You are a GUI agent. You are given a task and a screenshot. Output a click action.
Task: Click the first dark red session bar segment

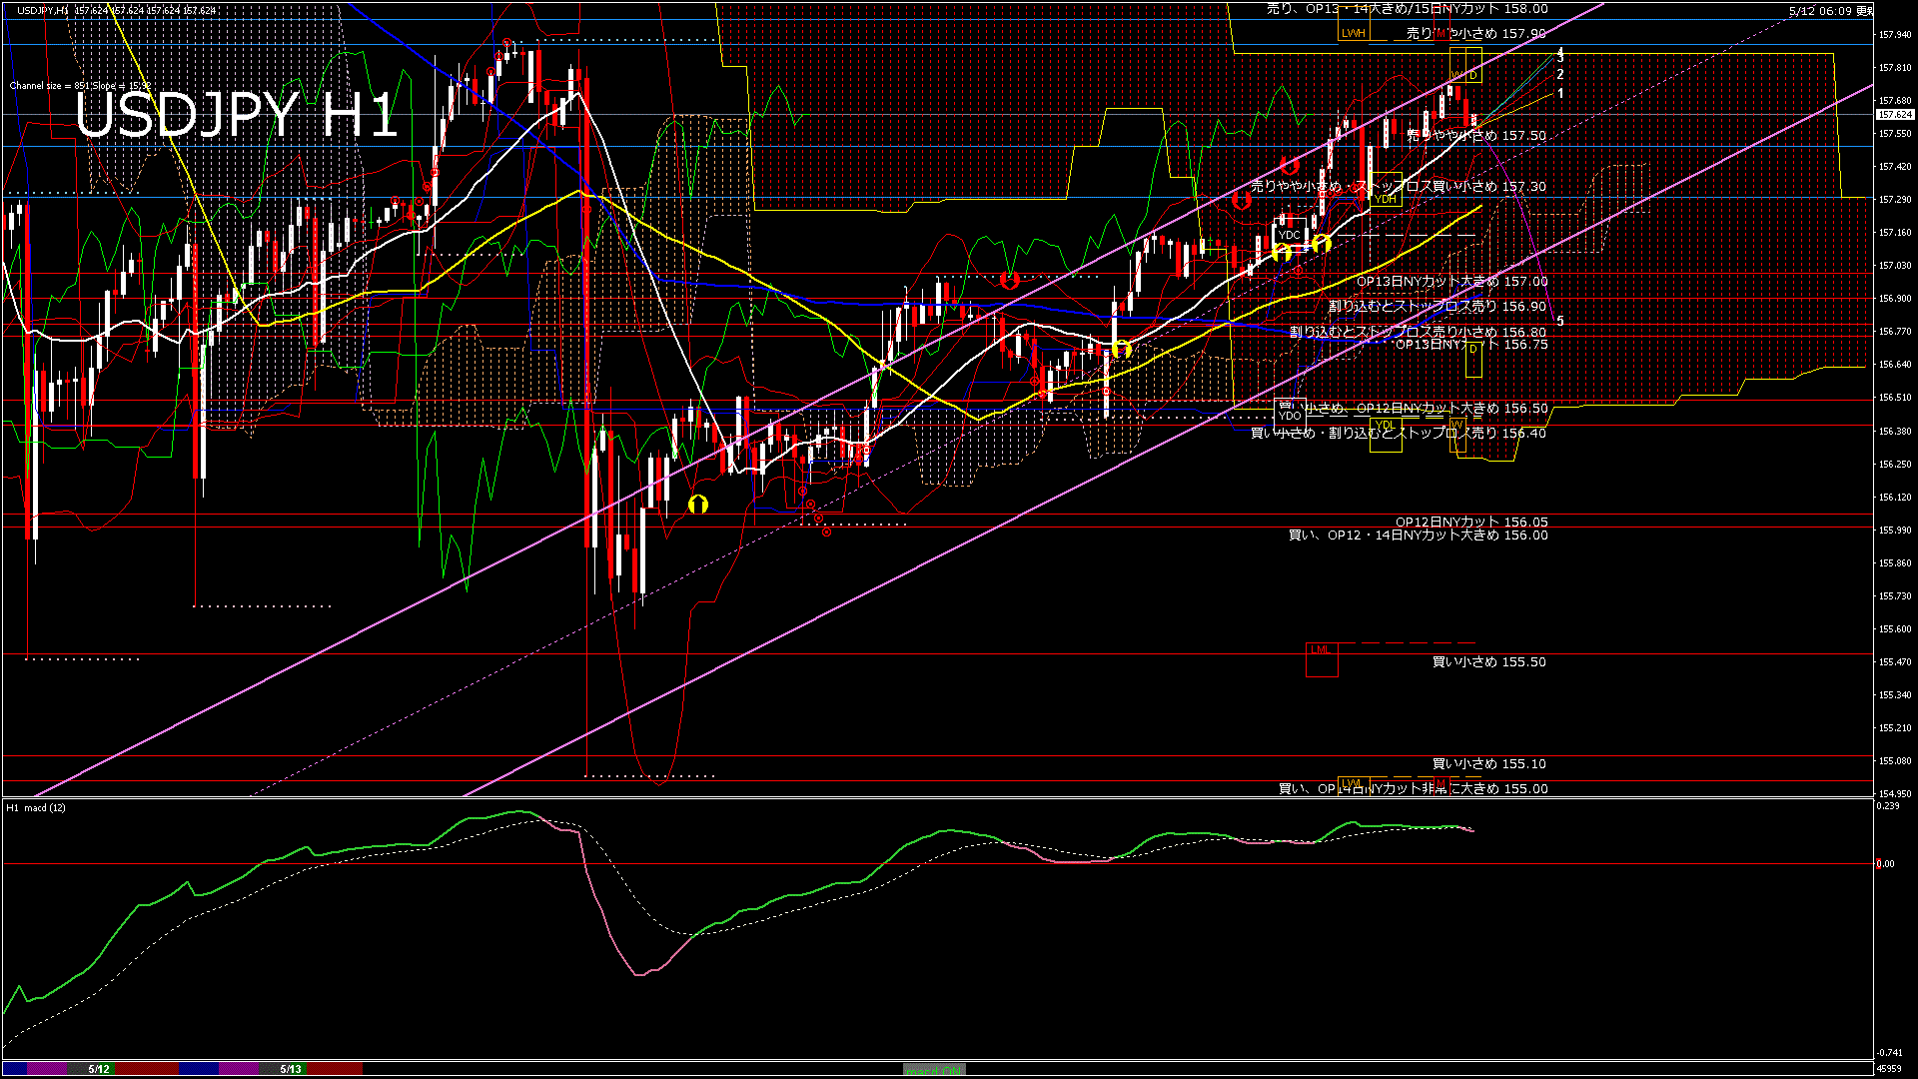pos(147,1069)
